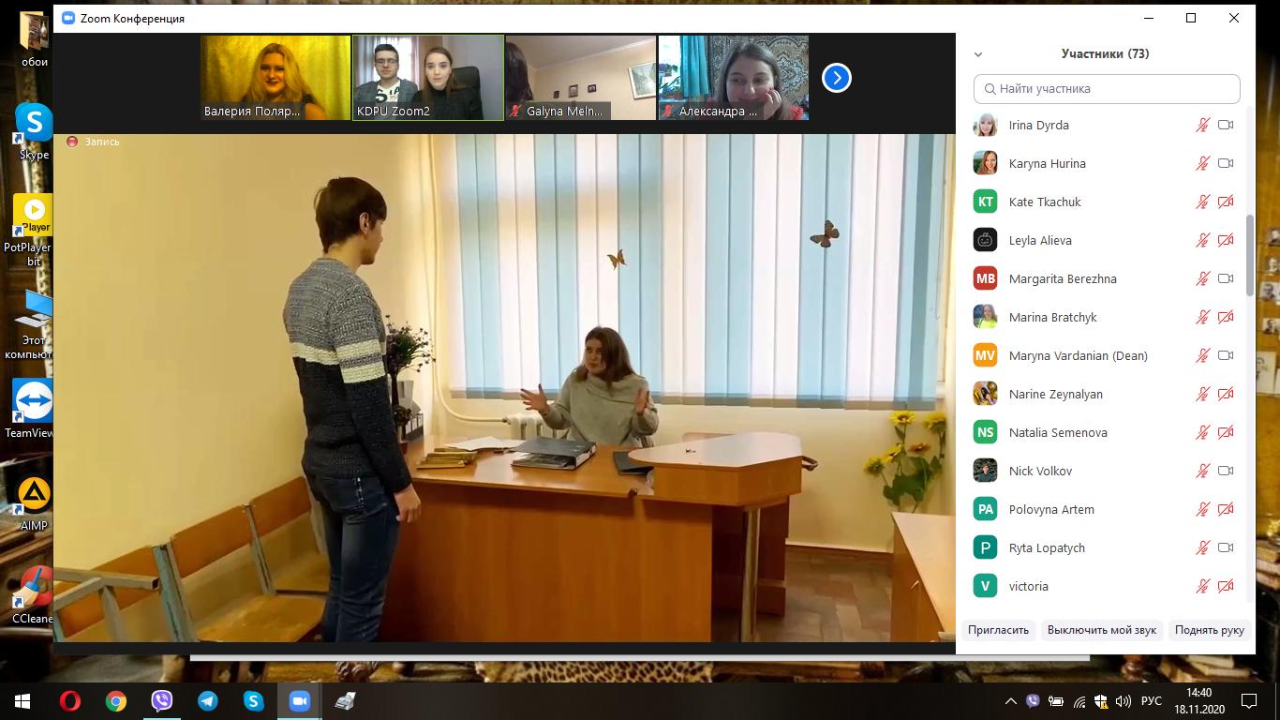Show next video thumbnails with the blue arrow
This screenshot has width=1280, height=720.
[x=836, y=78]
